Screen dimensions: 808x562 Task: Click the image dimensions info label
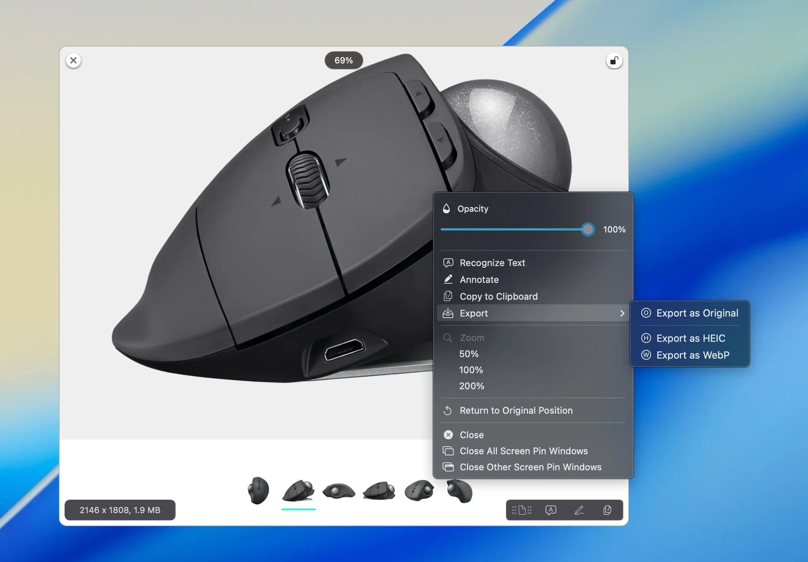point(120,510)
